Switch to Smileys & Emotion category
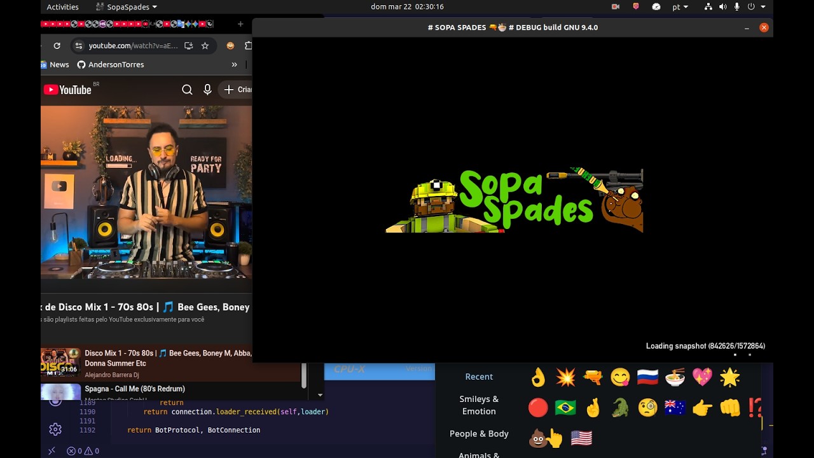Image resolution: width=814 pixels, height=458 pixels. coord(479,405)
